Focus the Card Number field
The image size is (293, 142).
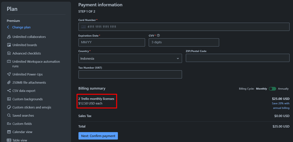coord(184,27)
